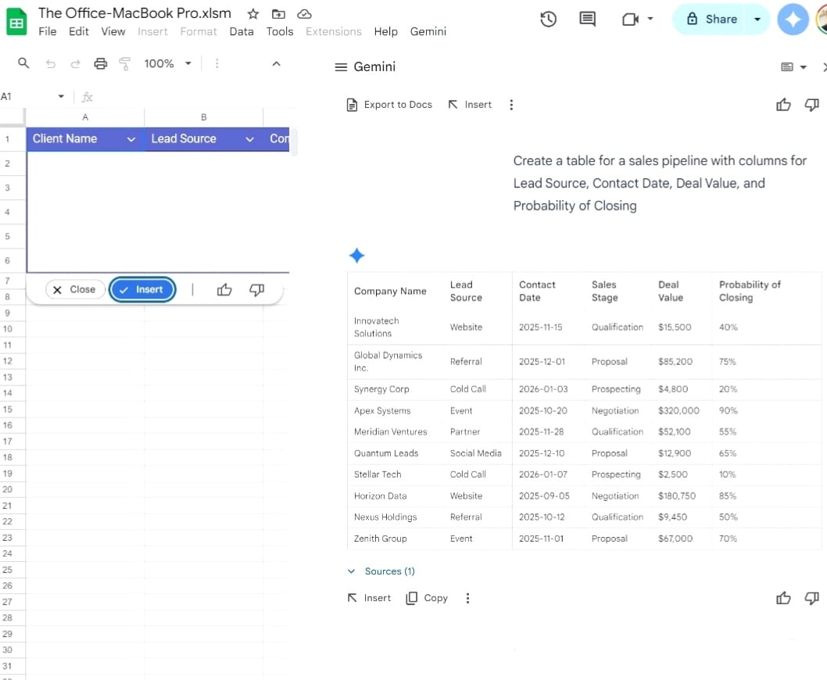Image resolution: width=827 pixels, height=680 pixels.
Task: Thumbs down the inserted table preview
Action: tap(256, 290)
